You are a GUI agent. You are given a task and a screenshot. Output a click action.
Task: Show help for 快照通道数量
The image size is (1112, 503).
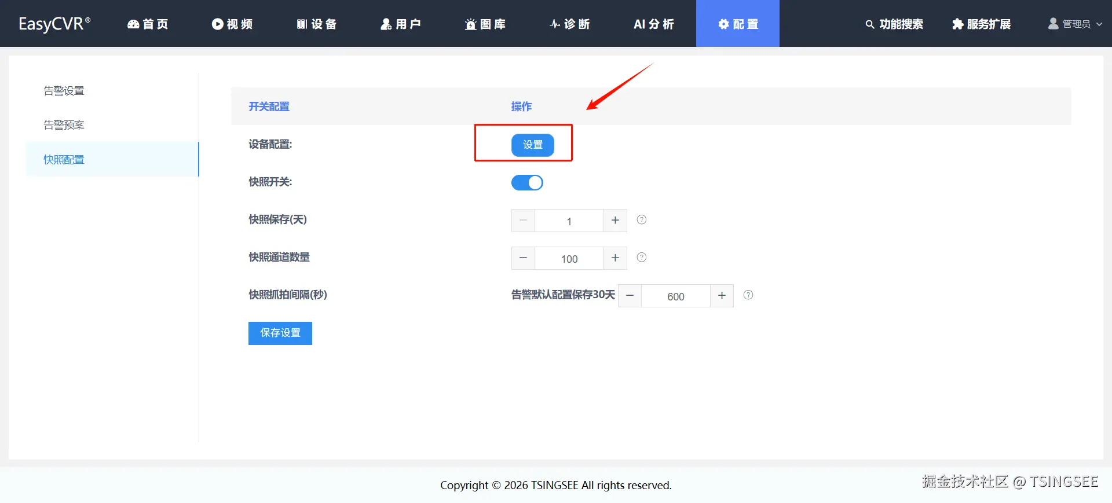pyautogui.click(x=642, y=258)
